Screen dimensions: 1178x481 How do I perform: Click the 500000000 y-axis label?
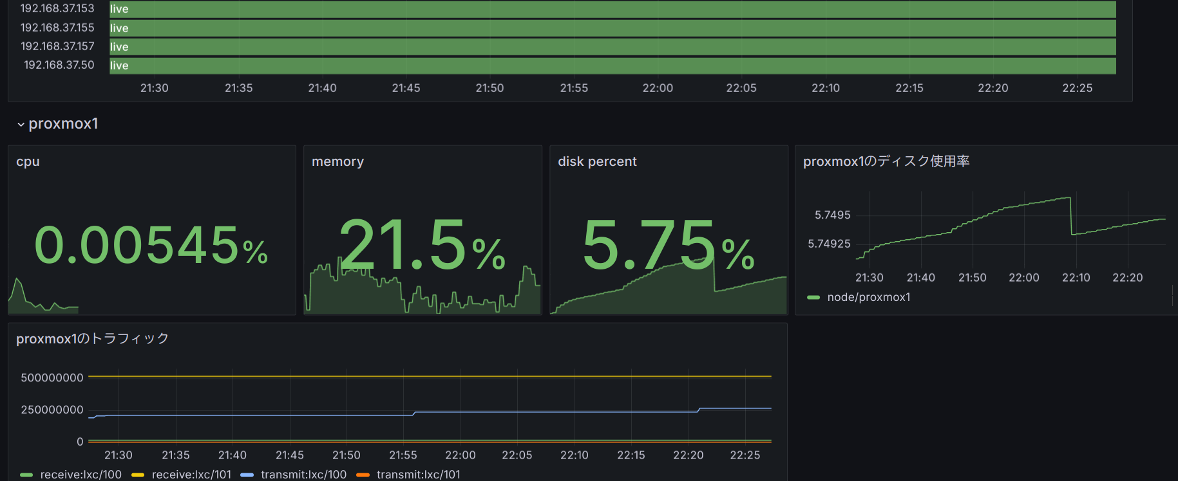point(52,377)
